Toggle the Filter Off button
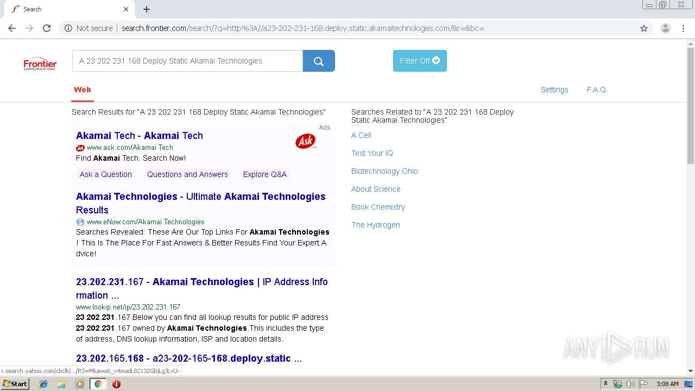Viewport: 695px width, 391px height. (420, 61)
